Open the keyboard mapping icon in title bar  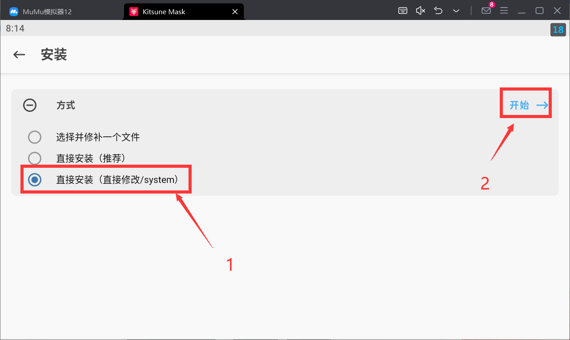pos(403,11)
